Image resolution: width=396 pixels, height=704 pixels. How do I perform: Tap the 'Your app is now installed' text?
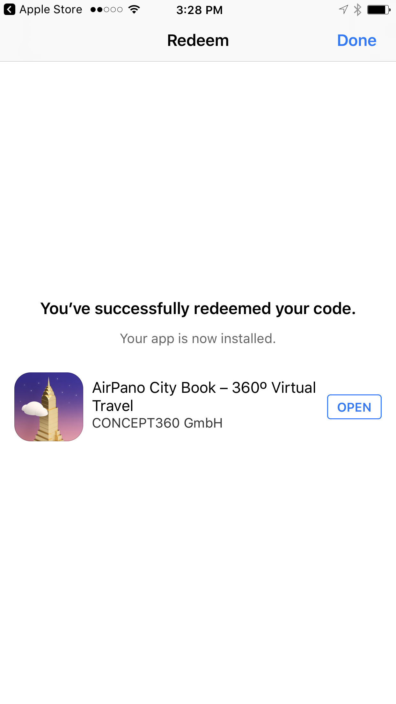point(198,339)
